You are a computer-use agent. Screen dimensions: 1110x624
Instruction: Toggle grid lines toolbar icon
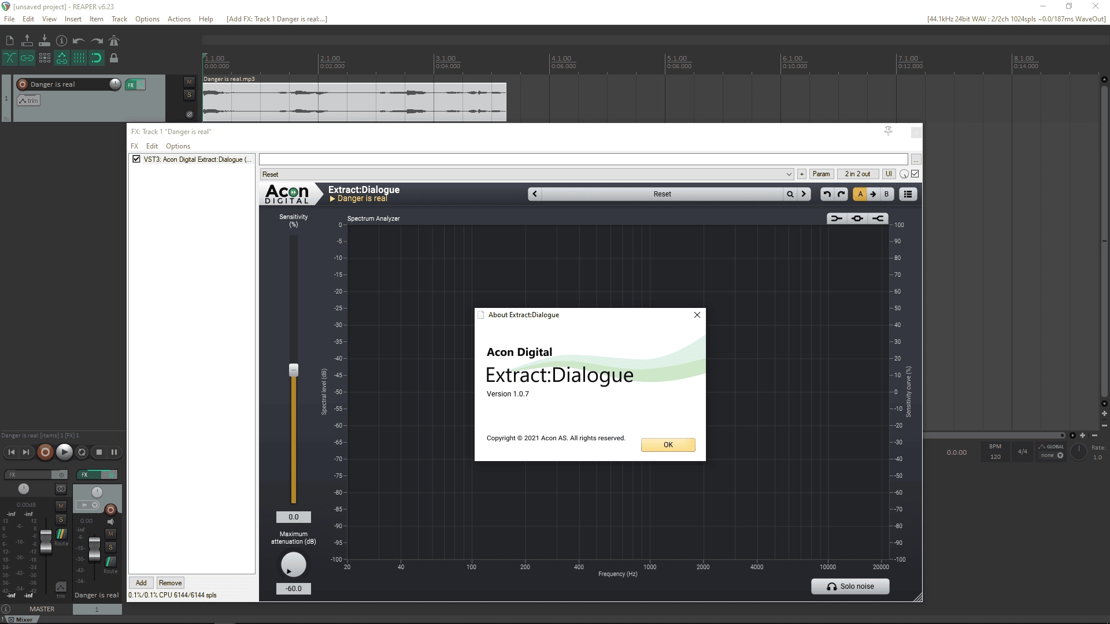[79, 58]
